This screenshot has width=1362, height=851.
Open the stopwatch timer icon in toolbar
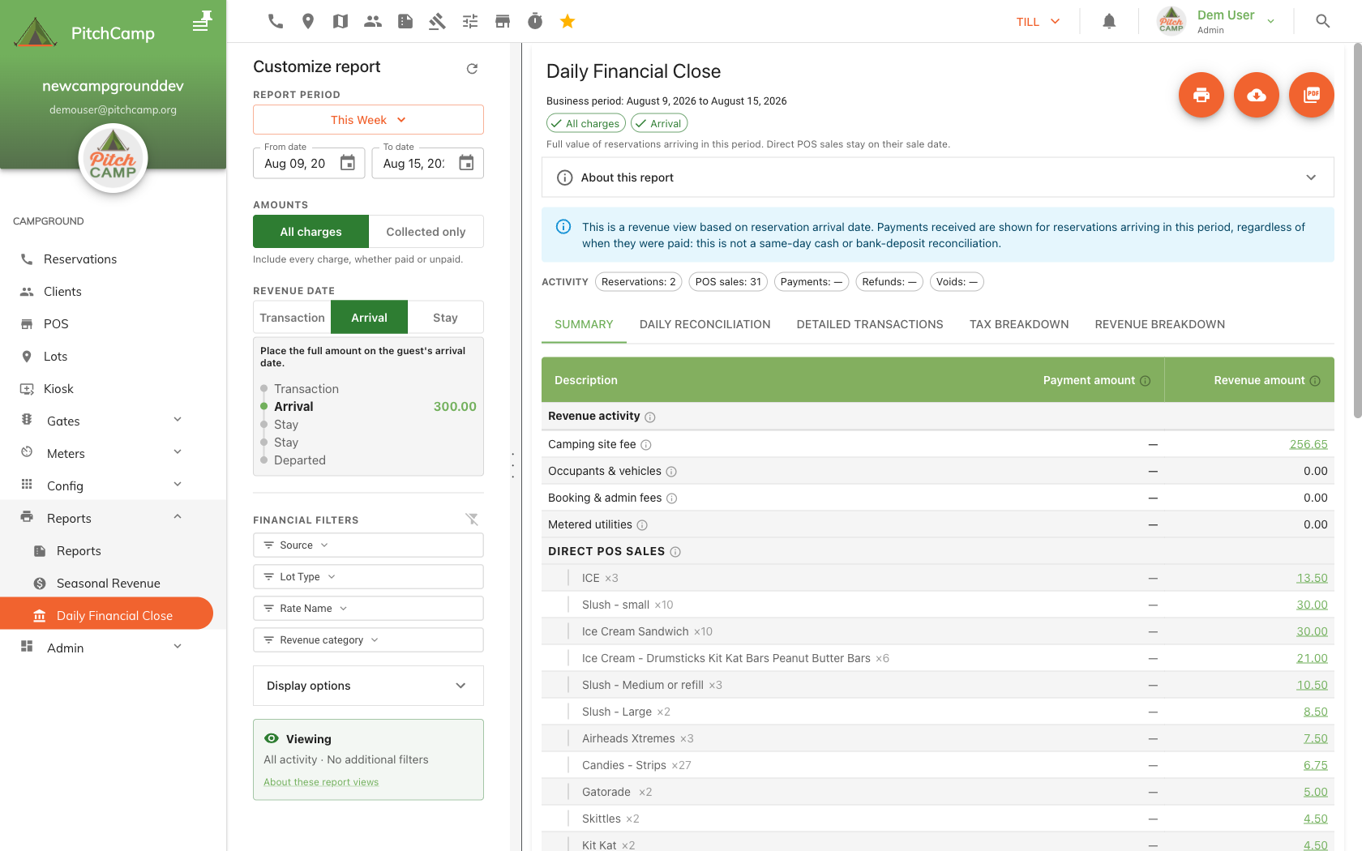pos(535,21)
